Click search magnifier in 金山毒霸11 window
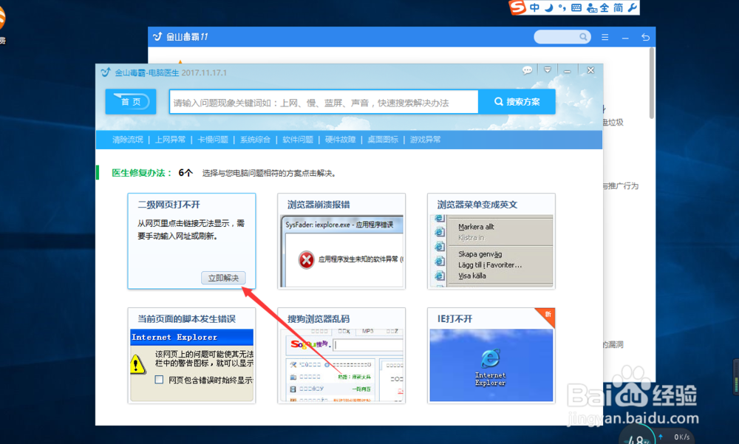The image size is (739, 444). point(583,37)
